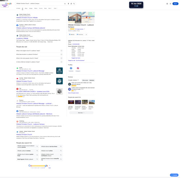Click the Facebook favicon of Hillside Lubbock Campus result

pyautogui.click(x=17, y=25)
